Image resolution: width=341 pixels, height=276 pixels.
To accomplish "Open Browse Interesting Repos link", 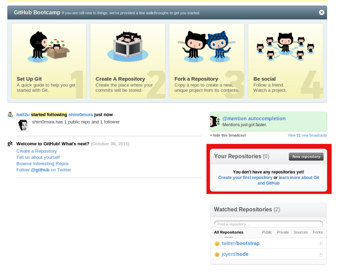I will pyautogui.click(x=42, y=164).
